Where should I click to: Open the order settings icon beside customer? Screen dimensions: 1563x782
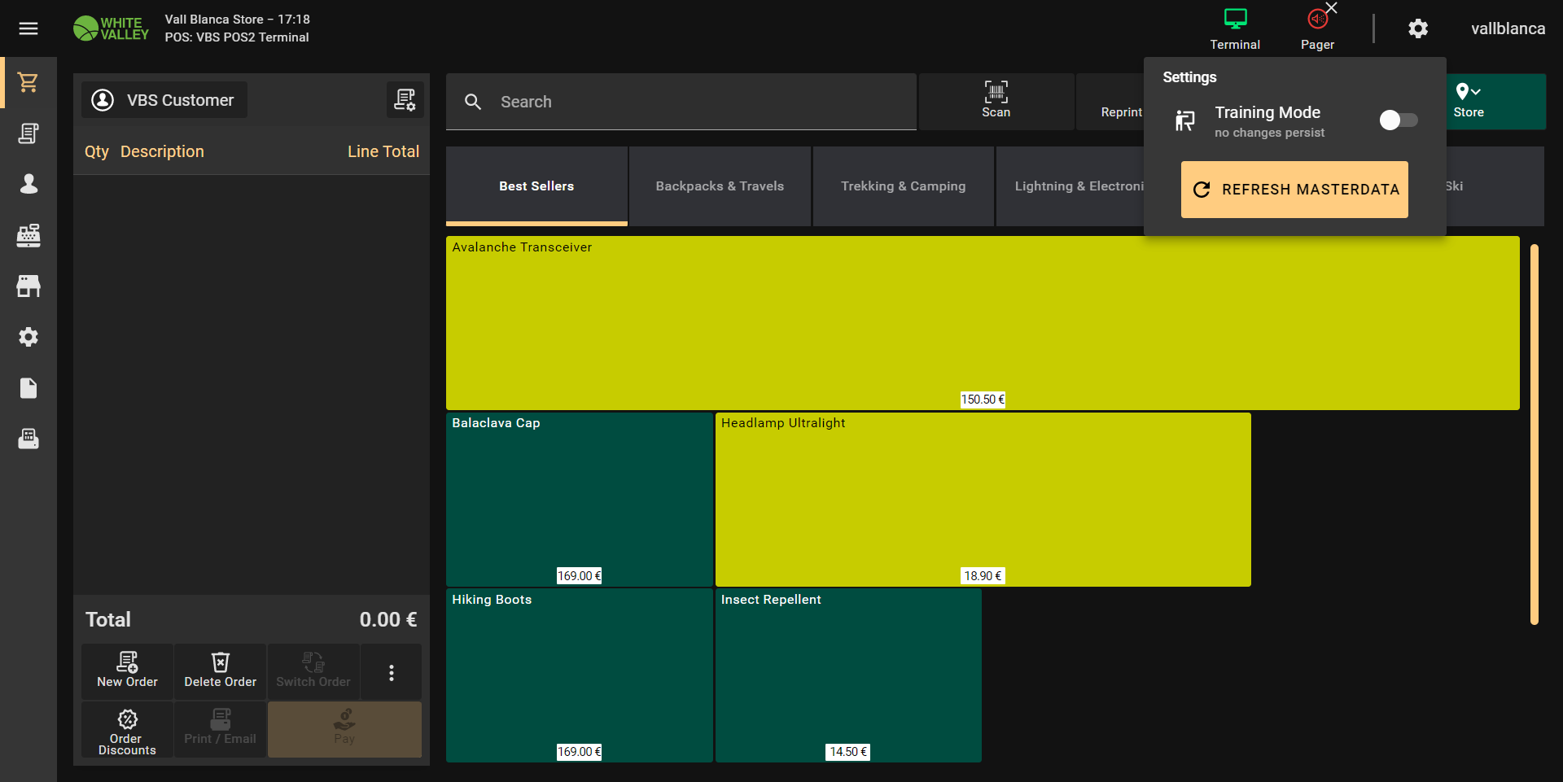[405, 100]
